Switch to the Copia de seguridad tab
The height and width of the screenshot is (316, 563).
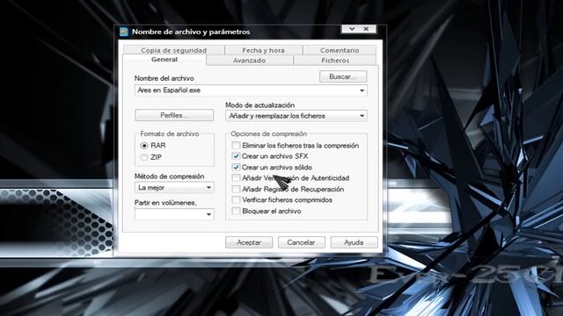(174, 50)
